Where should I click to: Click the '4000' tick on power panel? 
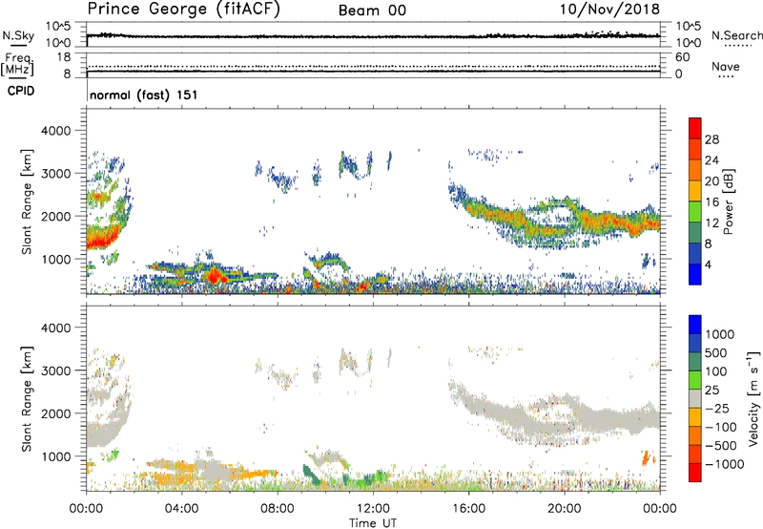tap(55, 131)
